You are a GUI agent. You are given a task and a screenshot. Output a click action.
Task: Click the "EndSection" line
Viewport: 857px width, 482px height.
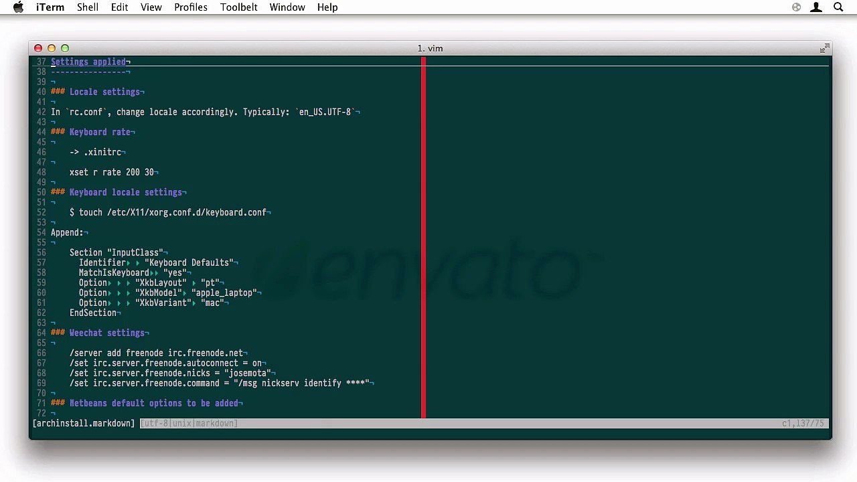[x=93, y=313]
